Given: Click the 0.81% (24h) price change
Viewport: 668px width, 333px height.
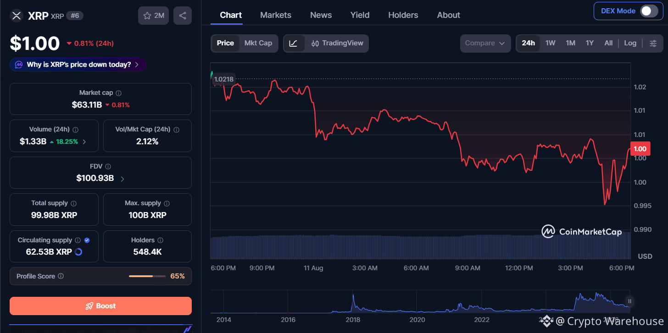Looking at the screenshot, I should [90, 44].
